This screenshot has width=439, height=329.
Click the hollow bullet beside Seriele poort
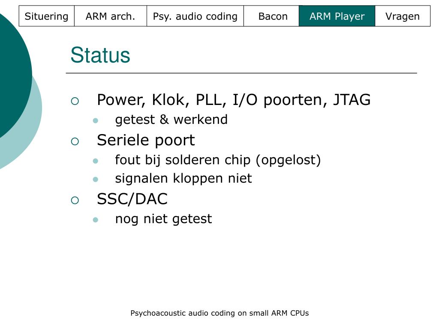(x=75, y=141)
